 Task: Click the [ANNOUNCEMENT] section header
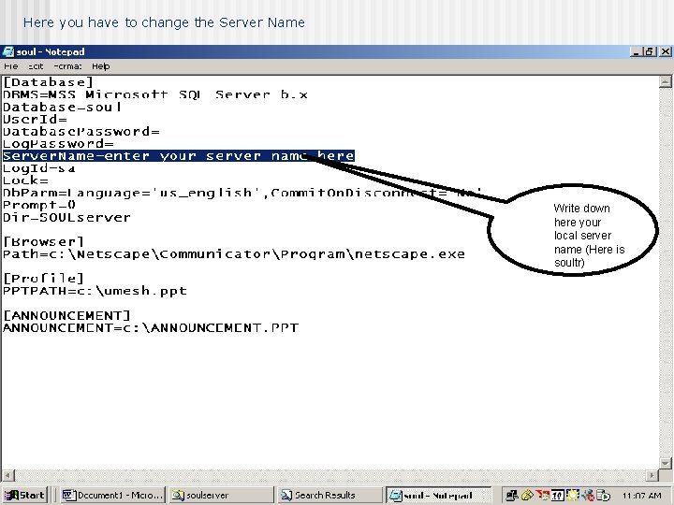[x=66, y=316]
